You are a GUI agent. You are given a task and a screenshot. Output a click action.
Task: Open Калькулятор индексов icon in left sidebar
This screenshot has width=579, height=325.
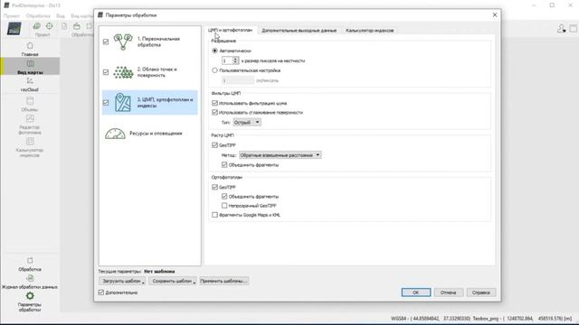(x=30, y=142)
